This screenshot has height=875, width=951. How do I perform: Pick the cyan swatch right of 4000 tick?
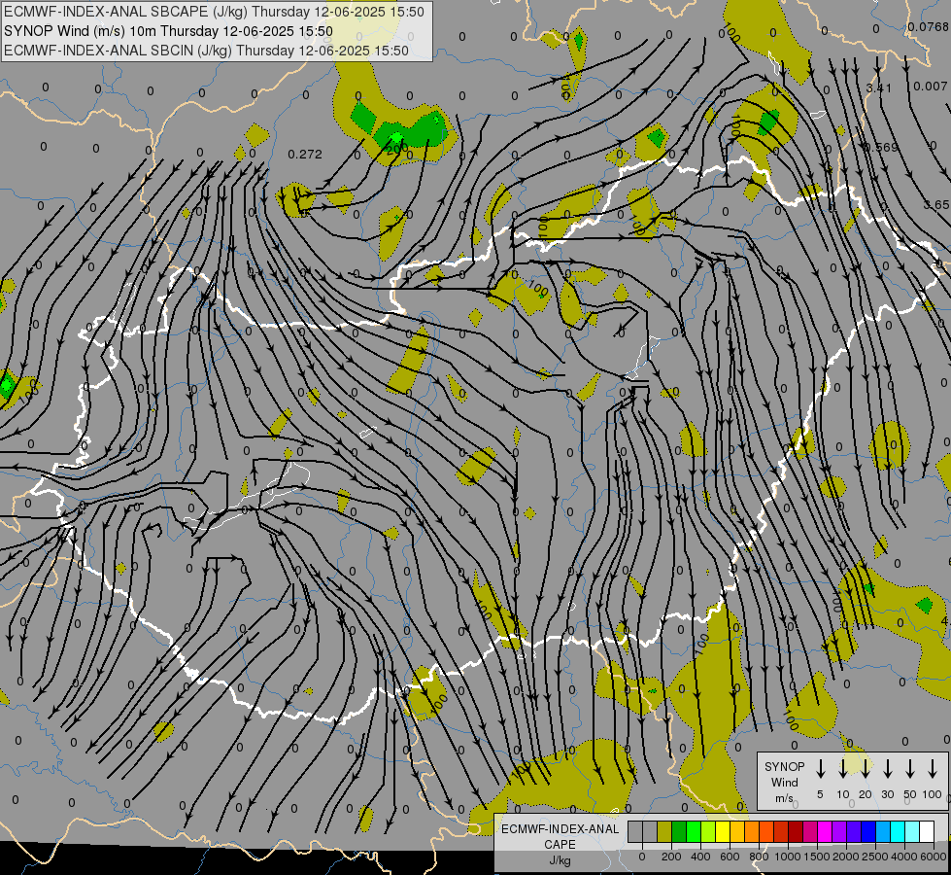pyautogui.click(x=899, y=831)
